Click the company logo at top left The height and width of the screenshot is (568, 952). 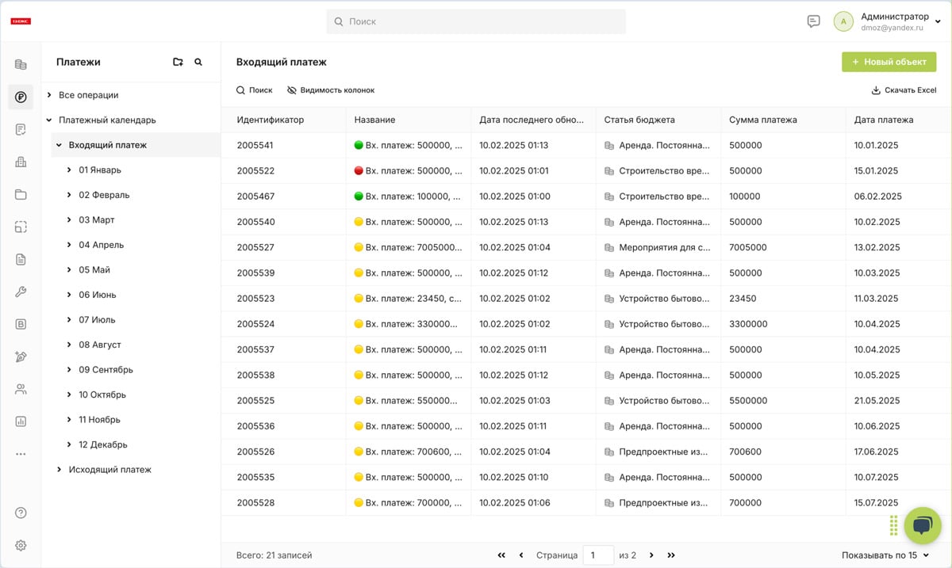21,21
